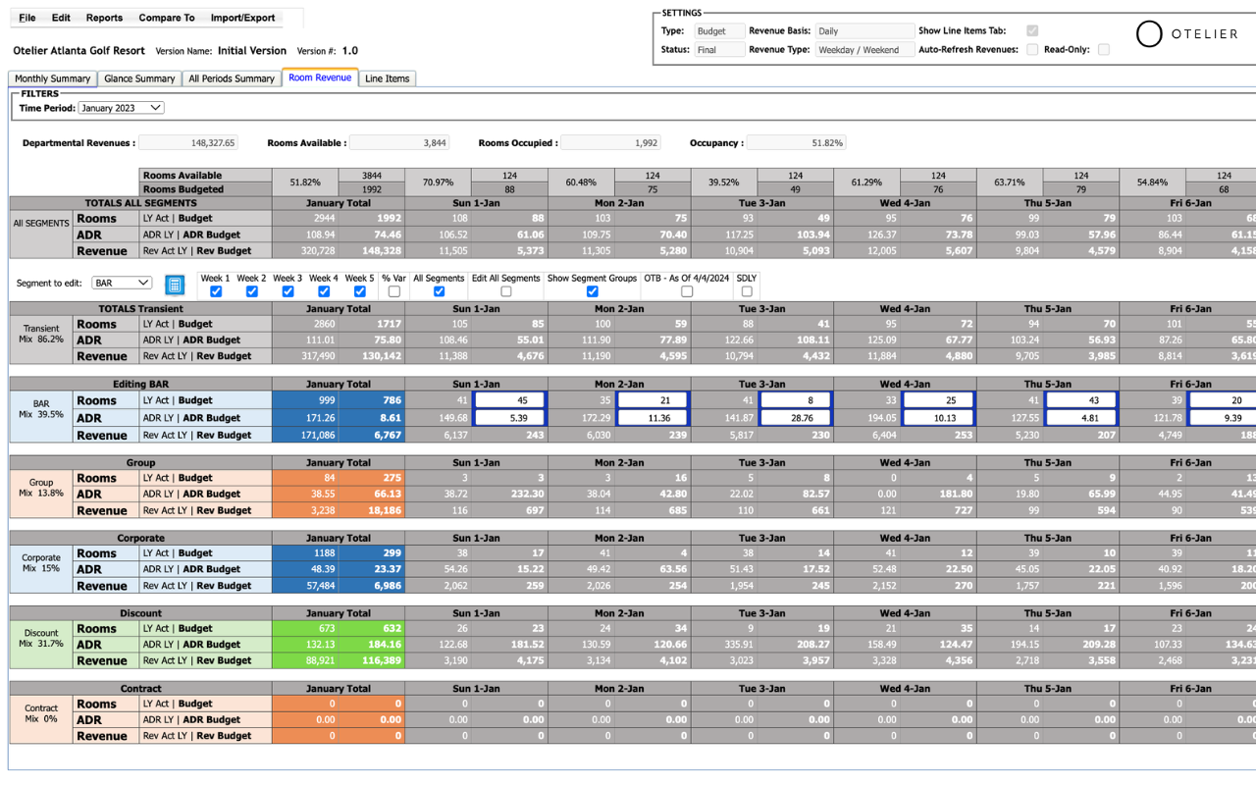Viewport: 1256px width, 785px height.
Task: Click the 'Editing BAR' section header
Action: 140,385
